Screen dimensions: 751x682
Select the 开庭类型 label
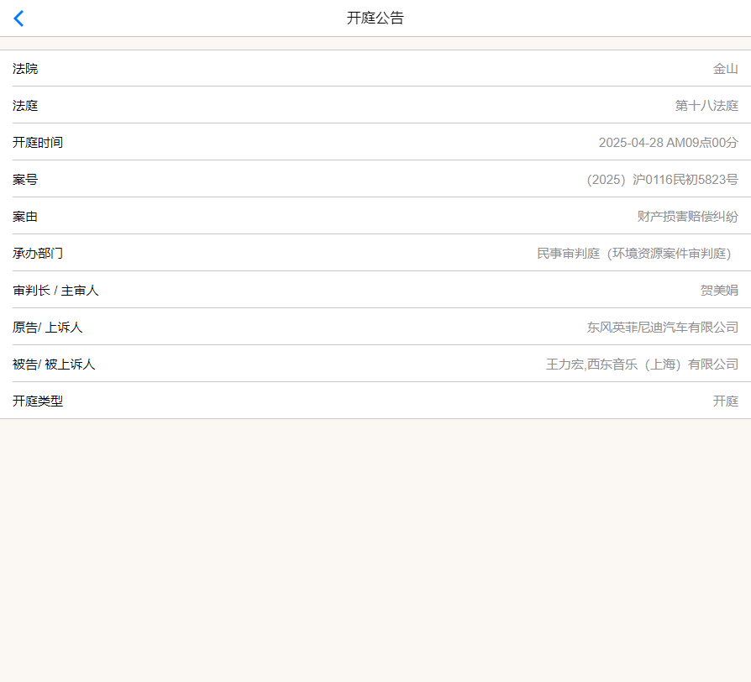point(37,401)
